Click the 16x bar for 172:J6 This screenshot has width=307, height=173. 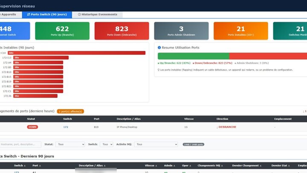(35, 96)
